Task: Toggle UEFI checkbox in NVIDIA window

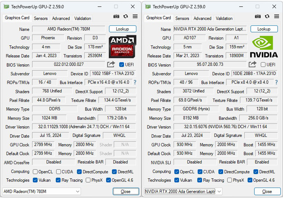Action: click(x=263, y=64)
